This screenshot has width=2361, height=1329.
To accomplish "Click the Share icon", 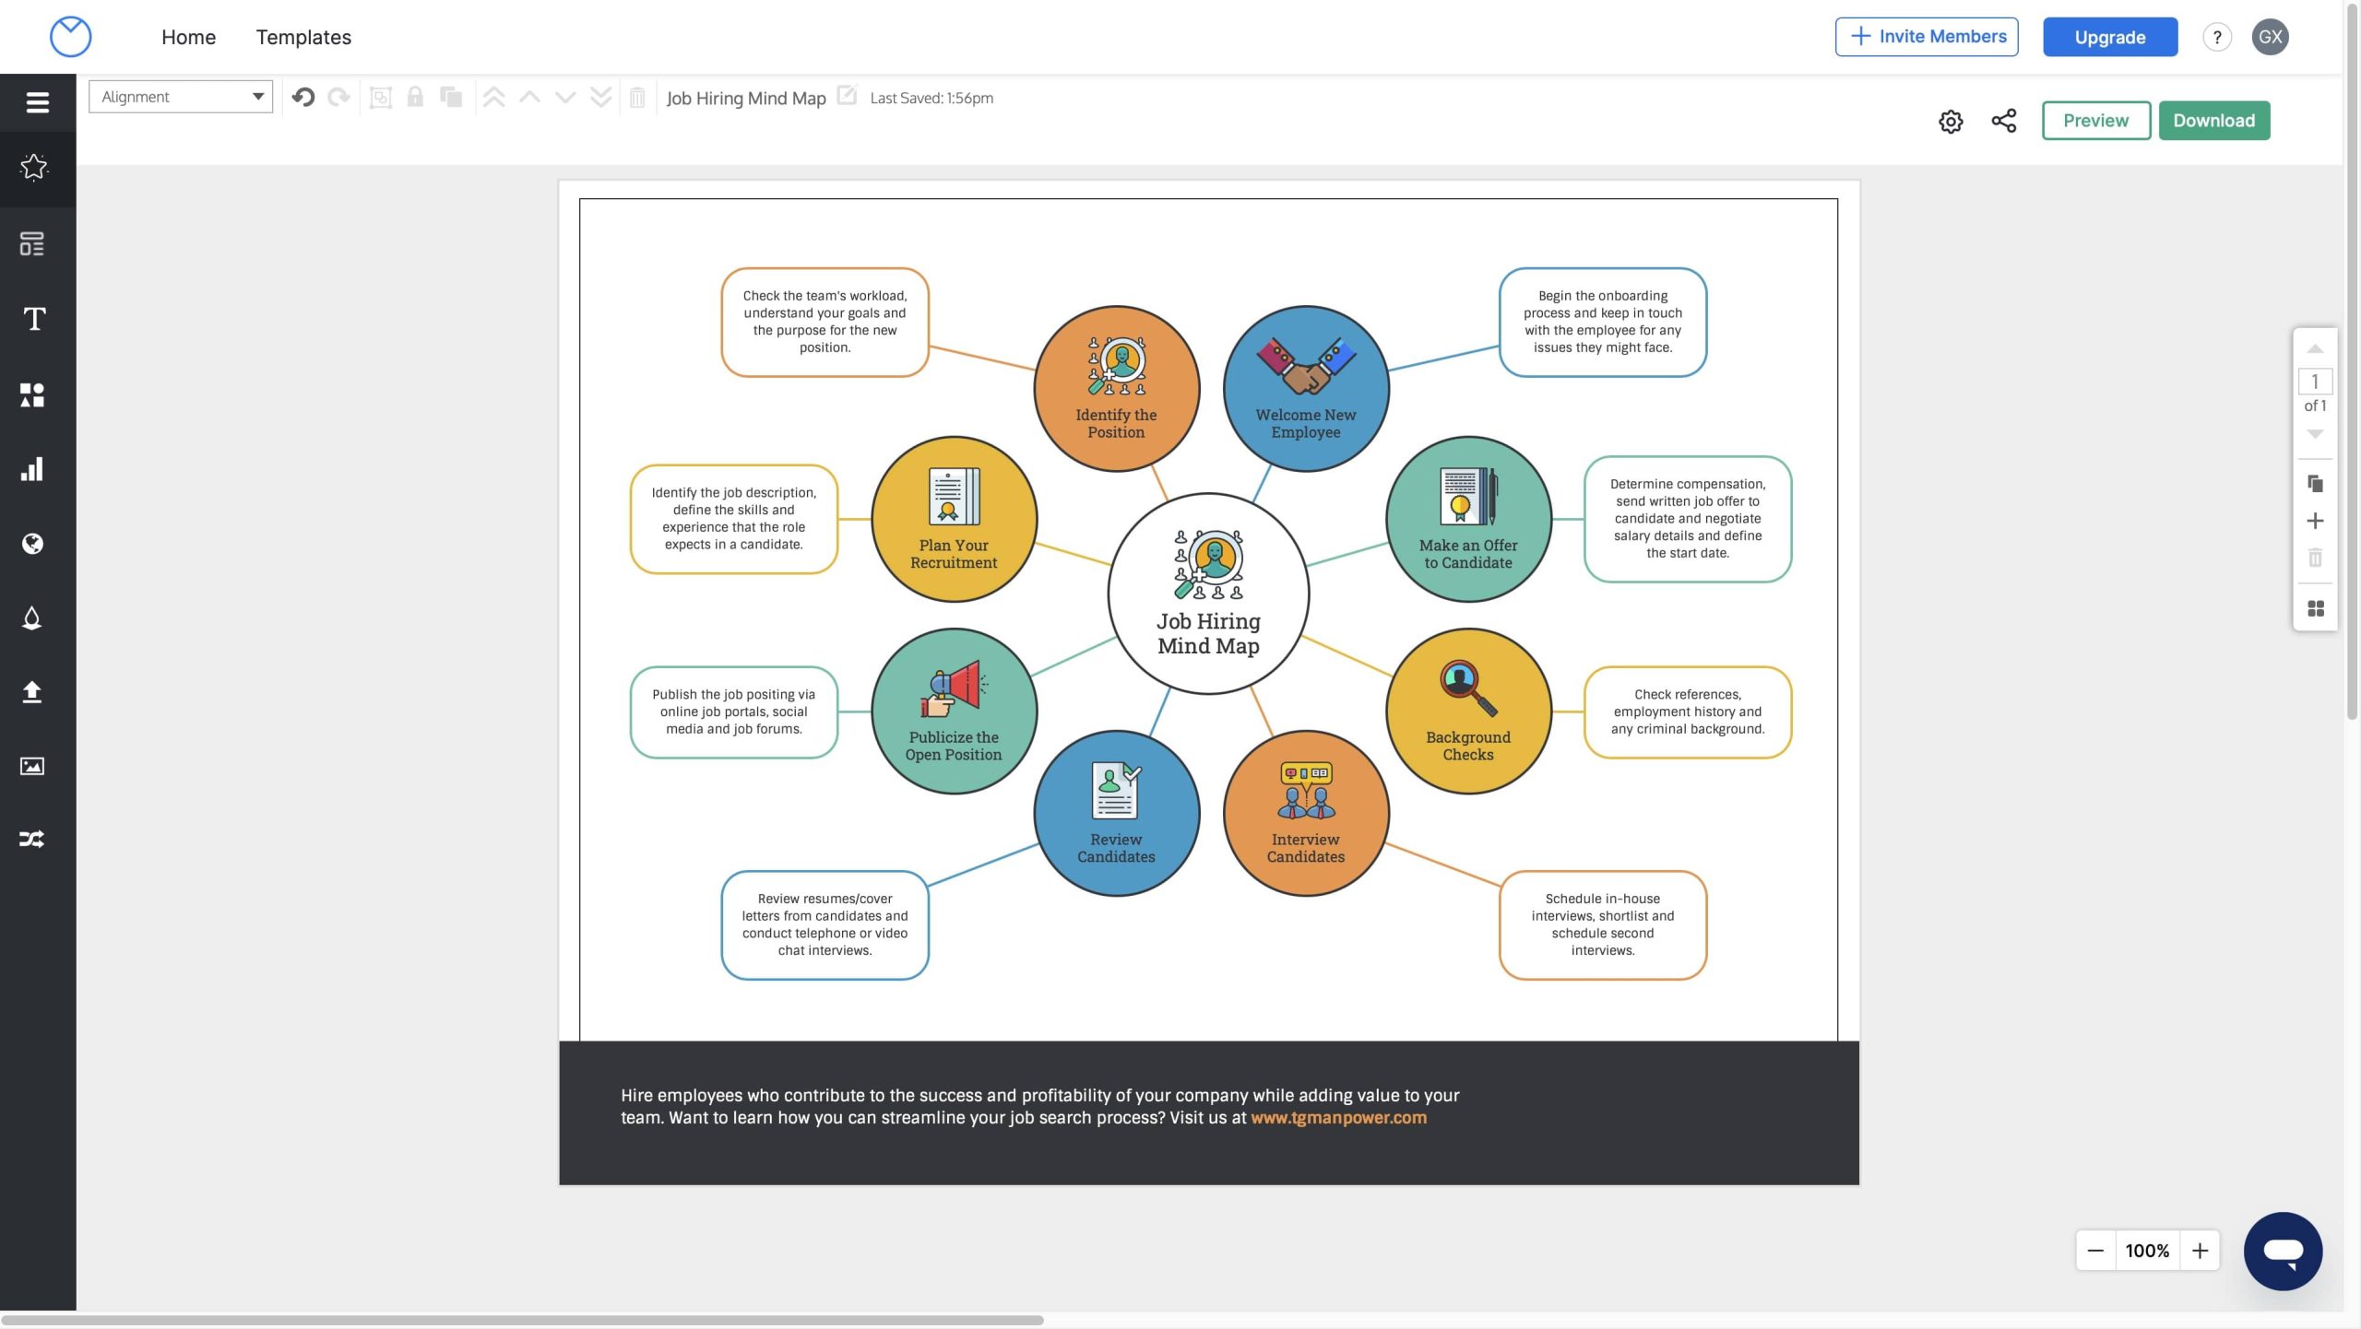I will 2003,121.
